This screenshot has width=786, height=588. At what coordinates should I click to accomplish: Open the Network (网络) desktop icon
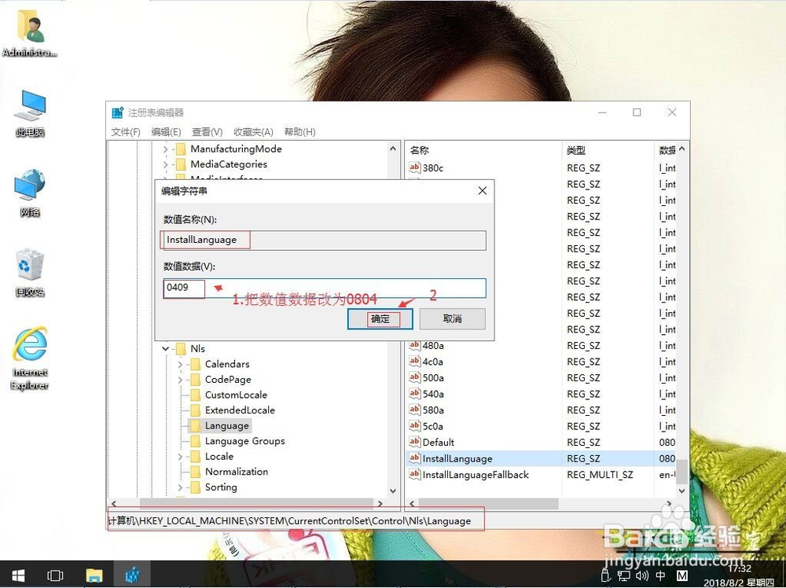point(30,193)
